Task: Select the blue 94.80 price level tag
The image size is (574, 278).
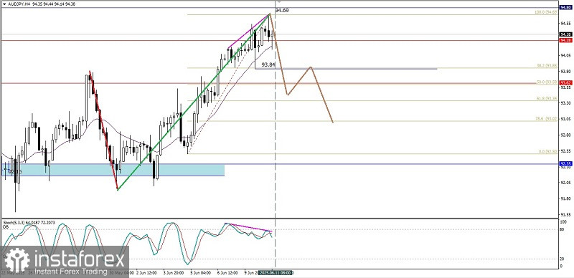Action: (566, 7)
